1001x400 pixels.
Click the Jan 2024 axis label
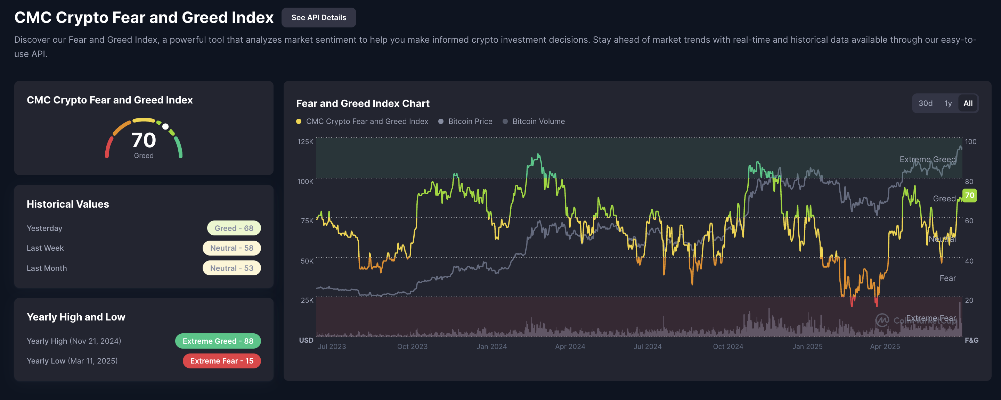(491, 347)
